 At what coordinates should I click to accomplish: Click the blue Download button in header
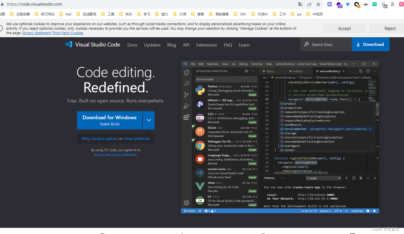click(x=371, y=44)
